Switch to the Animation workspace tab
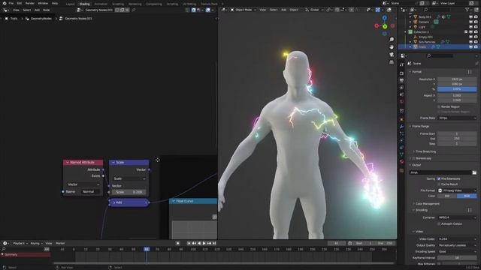This screenshot has height=270, width=481. pyautogui.click(x=101, y=4)
